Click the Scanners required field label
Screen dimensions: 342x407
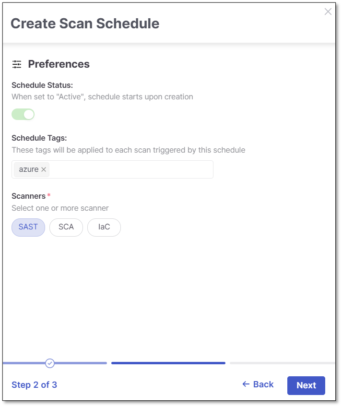pos(29,196)
